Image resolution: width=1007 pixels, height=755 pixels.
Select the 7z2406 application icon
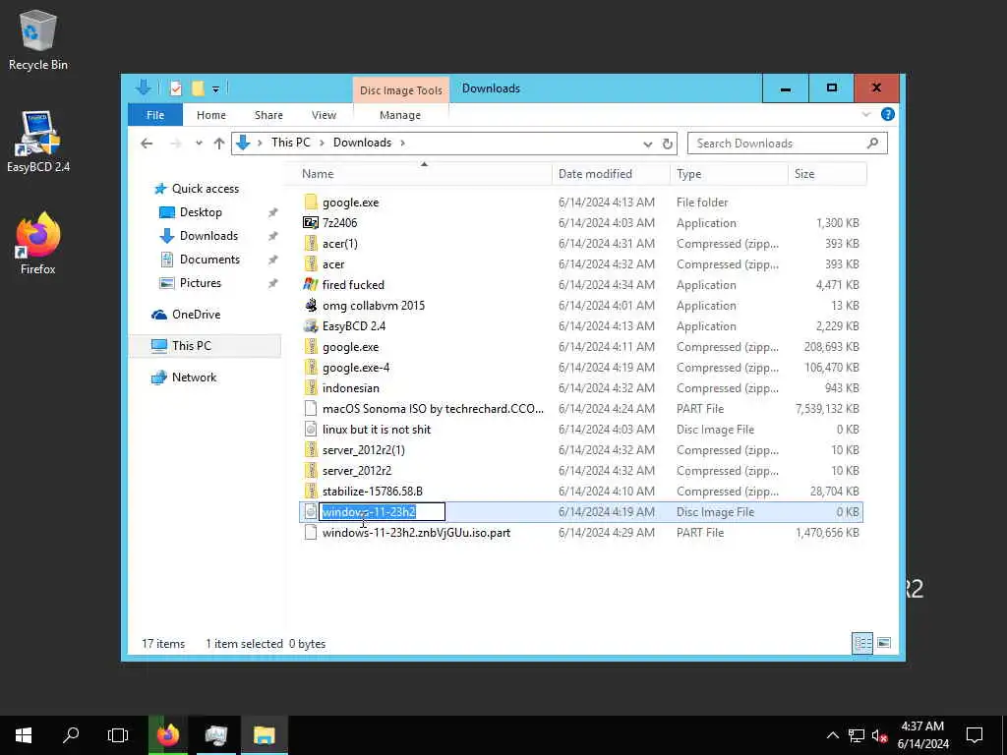311,223
